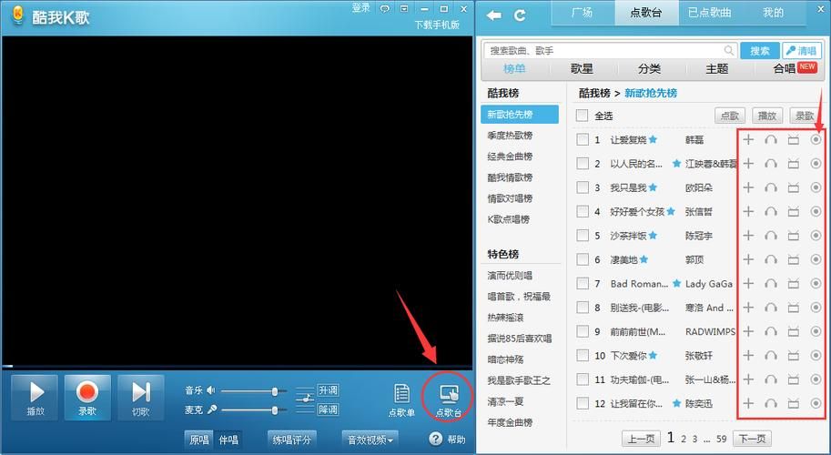831x455 pixels.
Task: Check the box for song 好好爱个女孩
Action: pyautogui.click(x=583, y=212)
